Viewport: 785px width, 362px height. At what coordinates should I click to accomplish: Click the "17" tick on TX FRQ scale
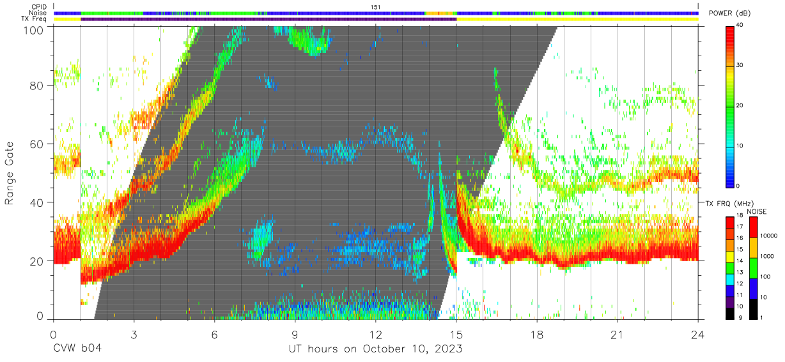click(740, 227)
